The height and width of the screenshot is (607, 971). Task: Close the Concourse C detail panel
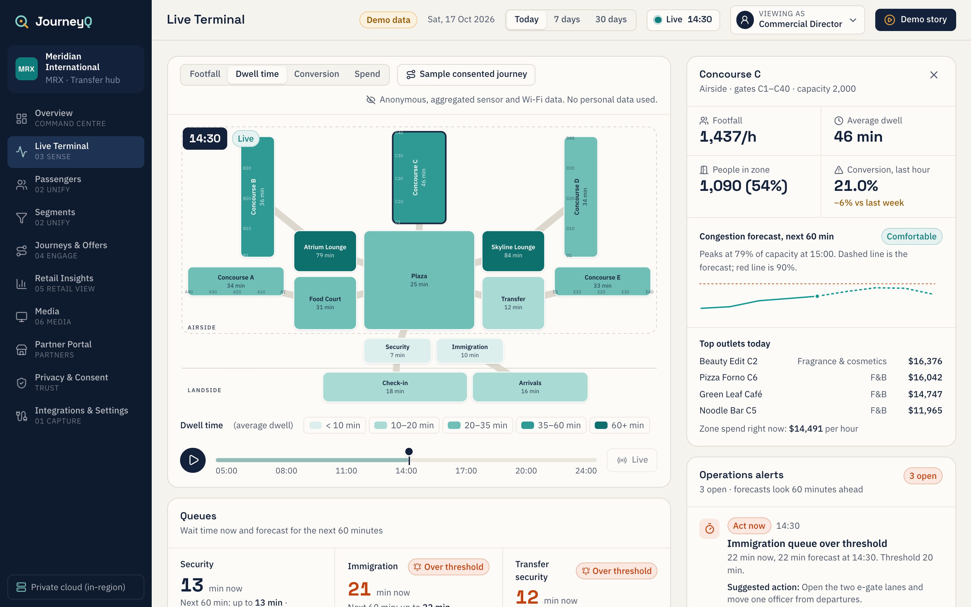[934, 75]
